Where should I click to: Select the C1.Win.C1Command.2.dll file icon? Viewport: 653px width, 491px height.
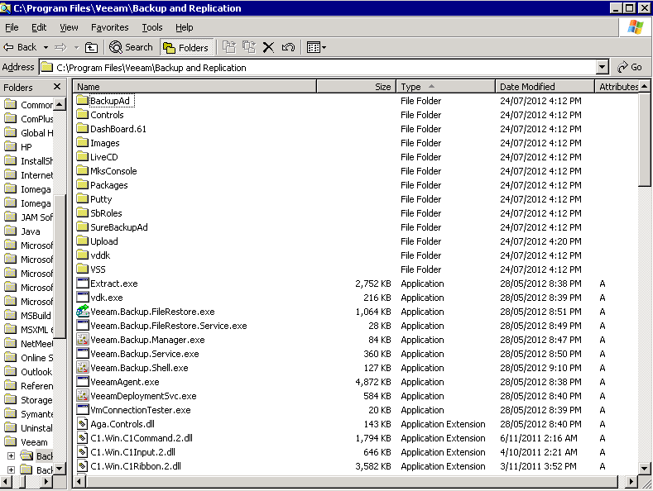83,438
